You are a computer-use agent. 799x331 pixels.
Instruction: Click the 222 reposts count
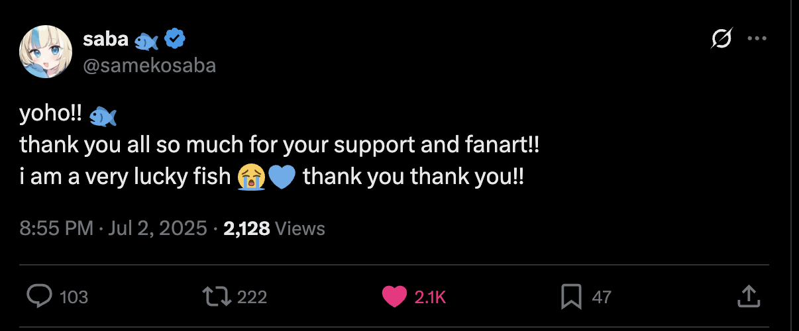point(252,297)
